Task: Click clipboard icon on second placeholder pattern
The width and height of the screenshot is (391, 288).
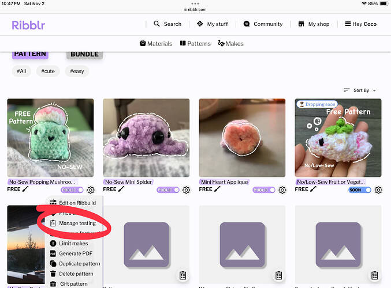Action: (x=183, y=275)
